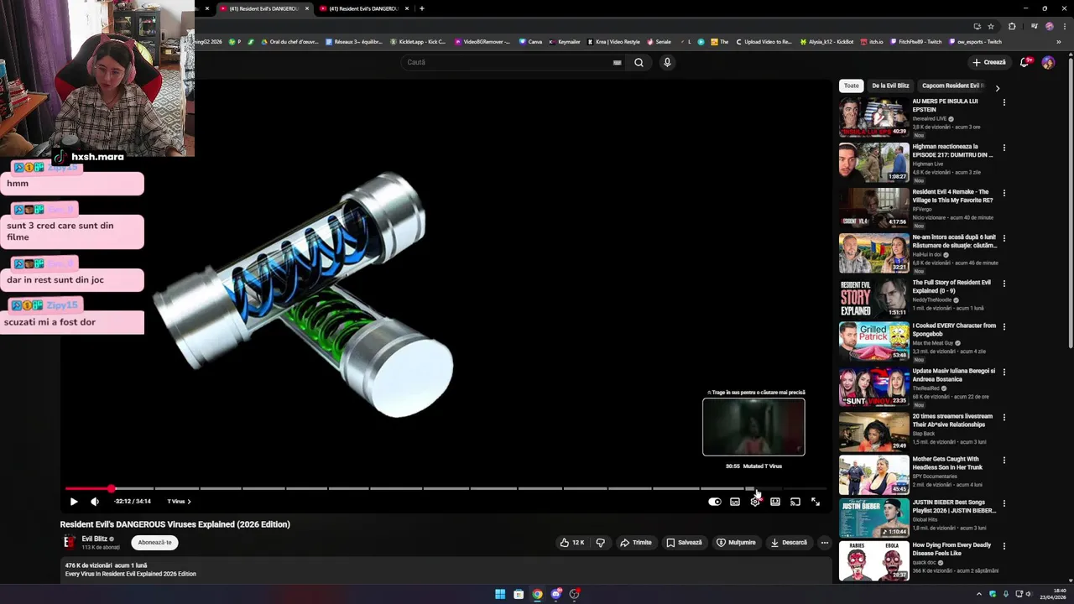
Task: Click the Mulțumire thanks button
Action: pos(736,543)
